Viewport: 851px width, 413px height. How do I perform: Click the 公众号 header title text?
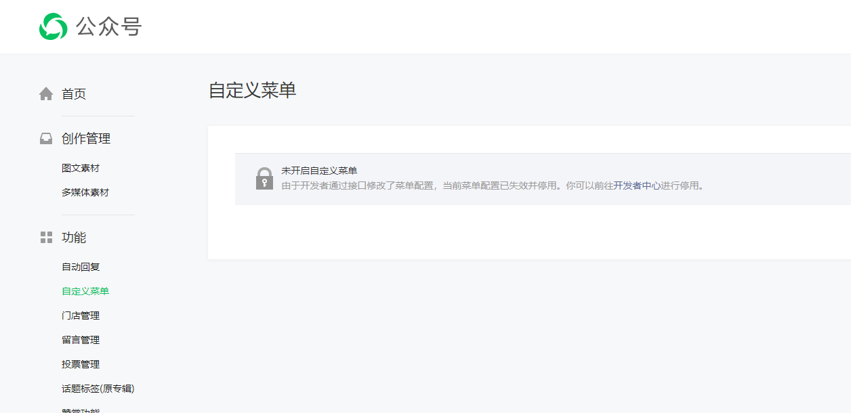point(108,26)
